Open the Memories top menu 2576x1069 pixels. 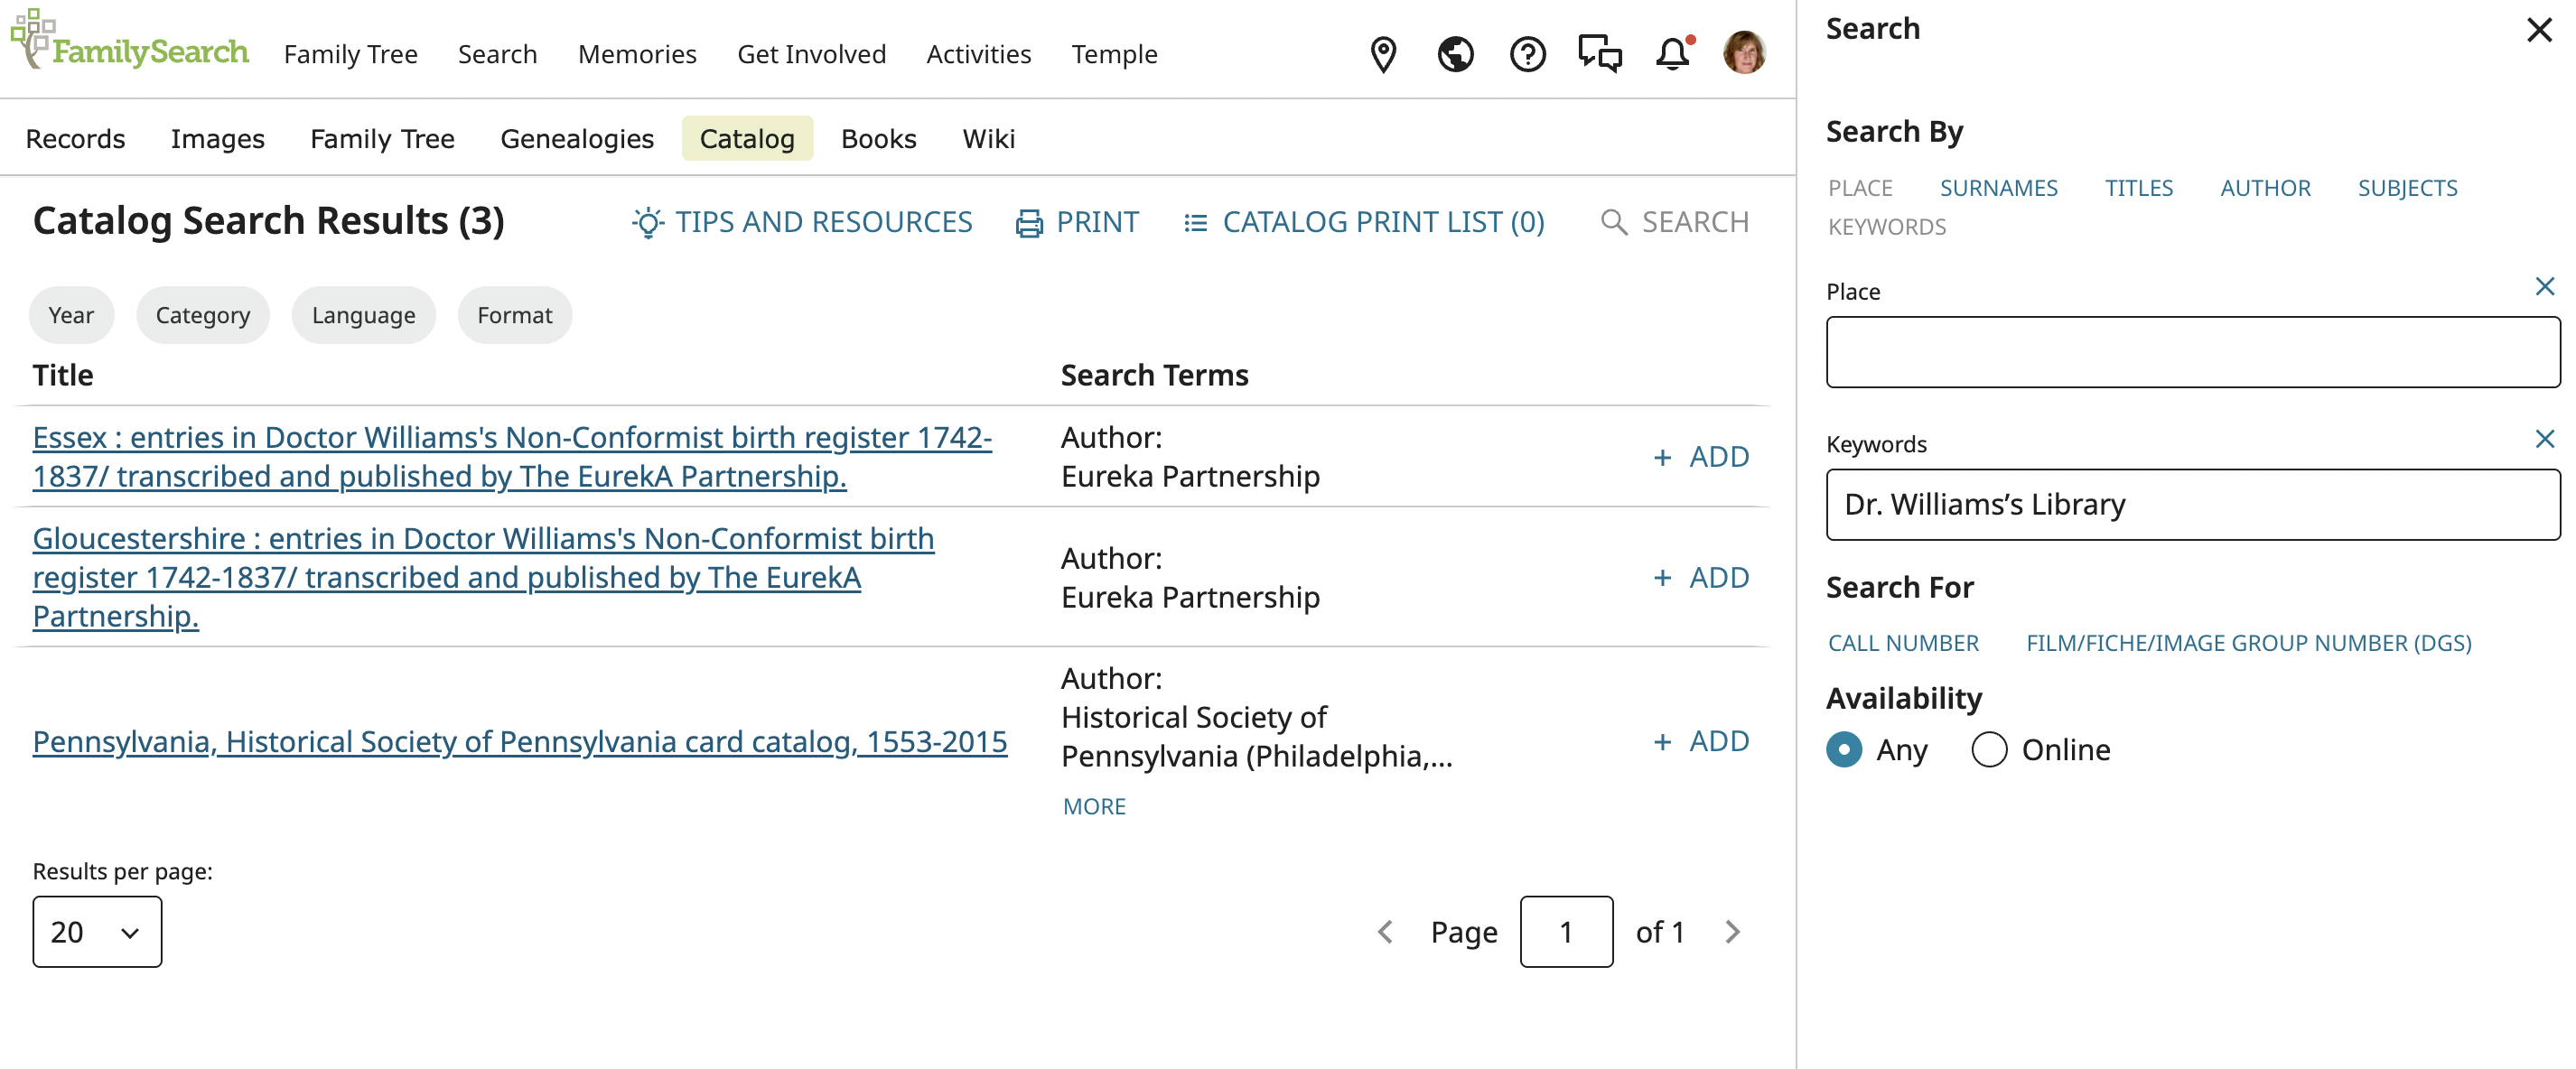[637, 54]
